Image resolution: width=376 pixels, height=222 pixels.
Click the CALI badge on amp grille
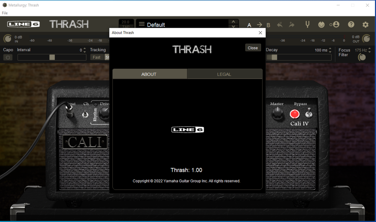click(x=85, y=142)
